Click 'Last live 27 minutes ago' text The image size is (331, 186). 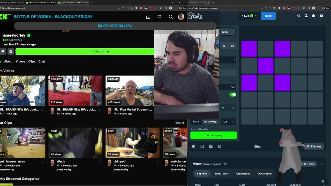coord(19,44)
